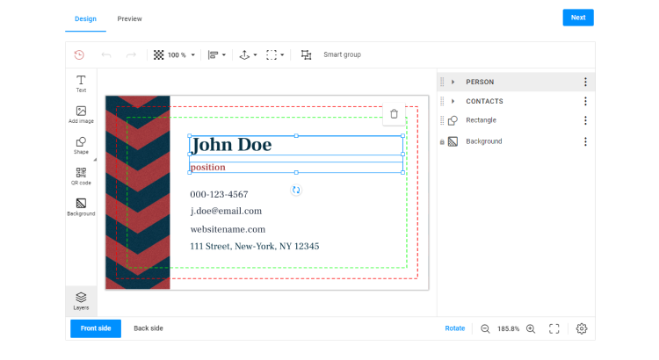Click the opacity checkerboard icon

(158, 55)
